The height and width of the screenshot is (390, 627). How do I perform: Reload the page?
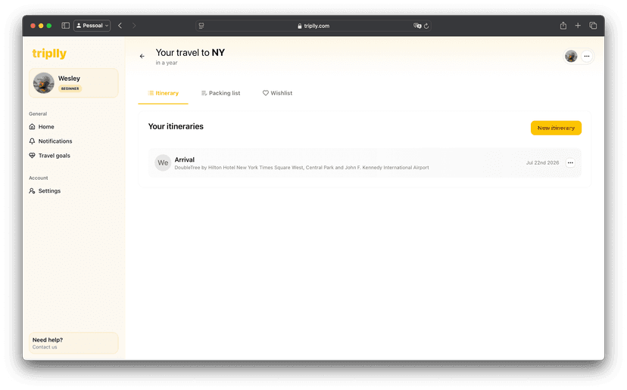coord(426,26)
